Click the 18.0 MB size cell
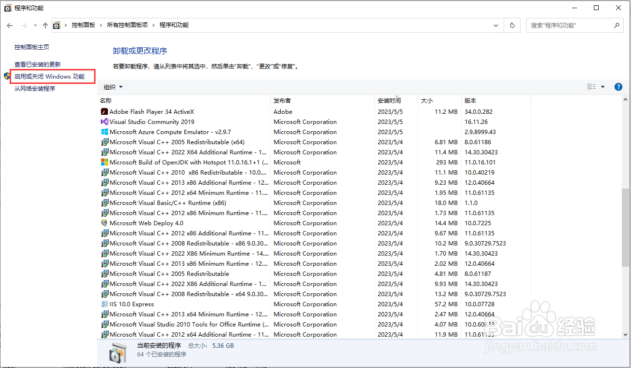Screen dimensions: 631x368 click(x=446, y=203)
